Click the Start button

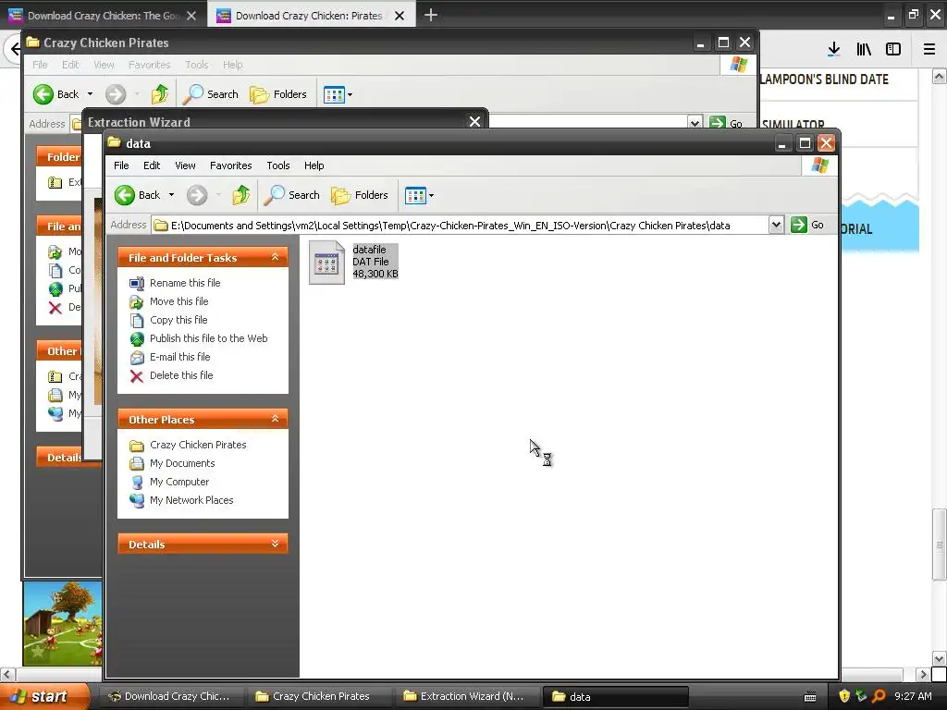(44, 696)
